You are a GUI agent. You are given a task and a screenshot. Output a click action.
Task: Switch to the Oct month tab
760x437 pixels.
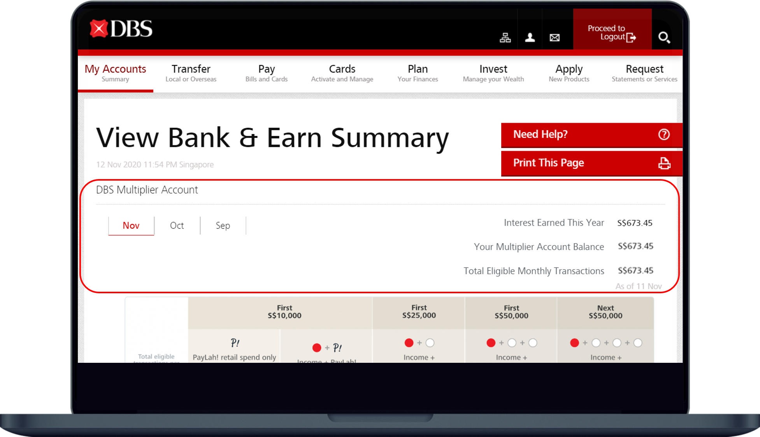177,226
